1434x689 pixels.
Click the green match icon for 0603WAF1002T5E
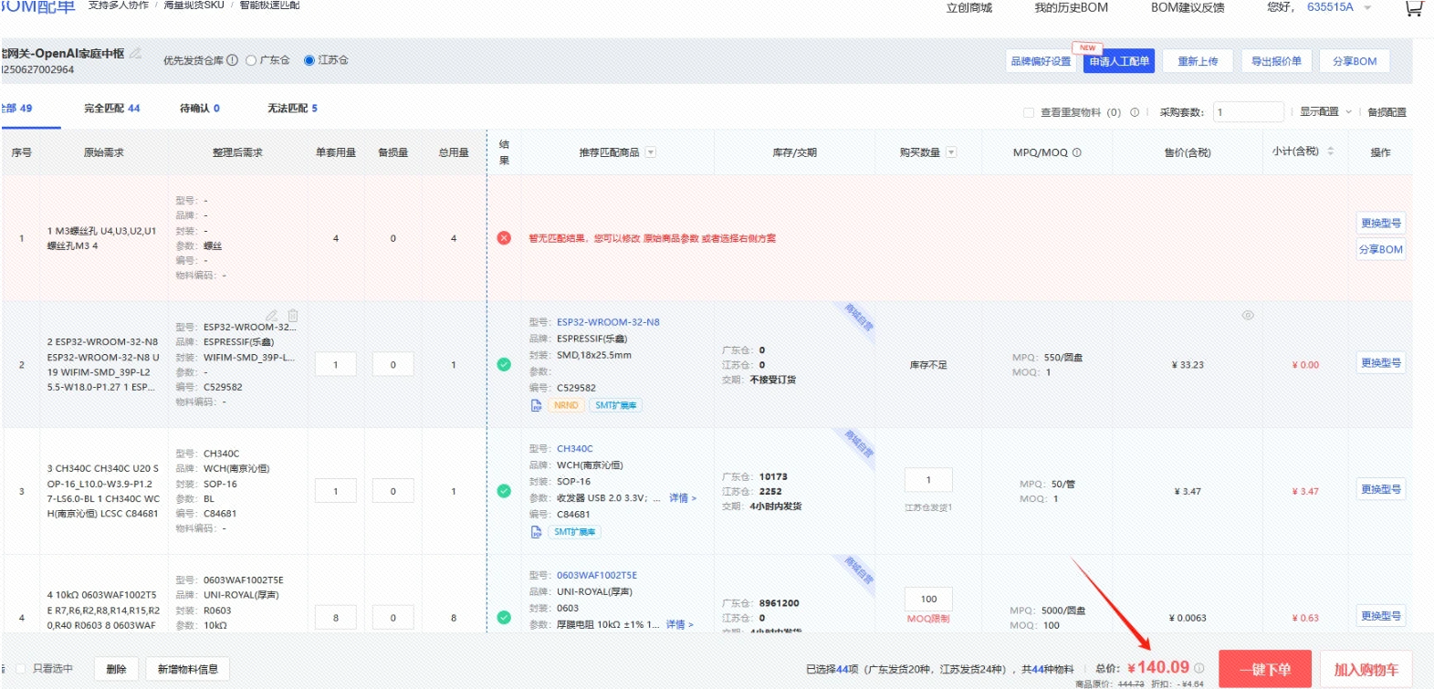504,617
